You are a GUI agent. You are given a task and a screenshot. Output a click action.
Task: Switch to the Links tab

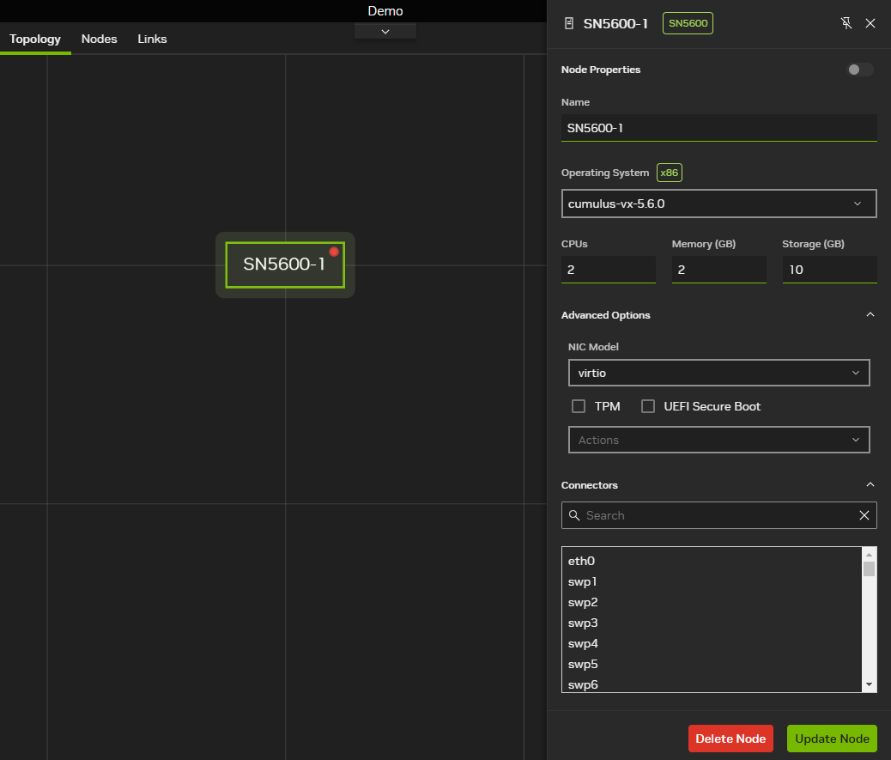click(x=152, y=39)
